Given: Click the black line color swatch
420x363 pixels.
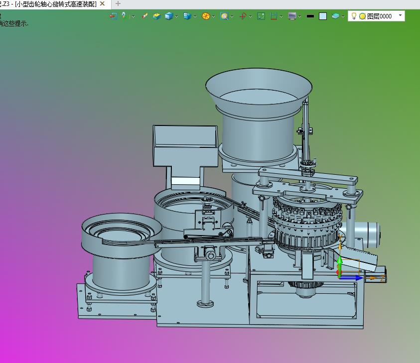Looking at the screenshot, I should [x=310, y=16].
